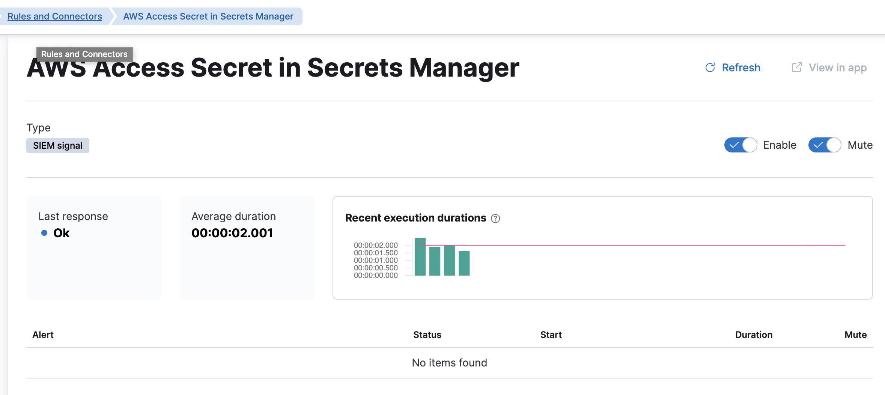Click the second bar in the execution chart
This screenshot has width=885, height=395.
tap(435, 261)
